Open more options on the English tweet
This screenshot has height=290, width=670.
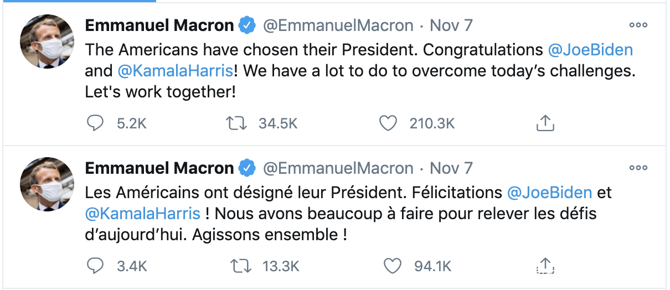(x=638, y=25)
